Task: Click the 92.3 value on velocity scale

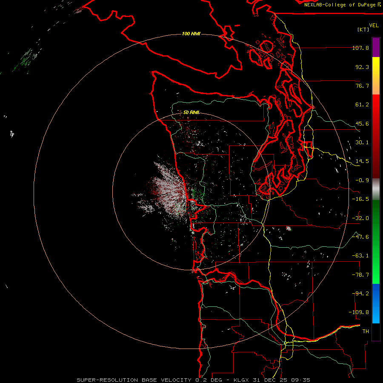Action: click(x=362, y=67)
